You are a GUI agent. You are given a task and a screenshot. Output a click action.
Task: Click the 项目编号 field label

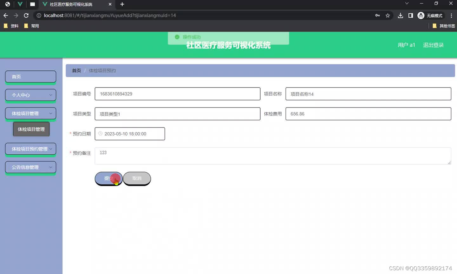coord(82,94)
